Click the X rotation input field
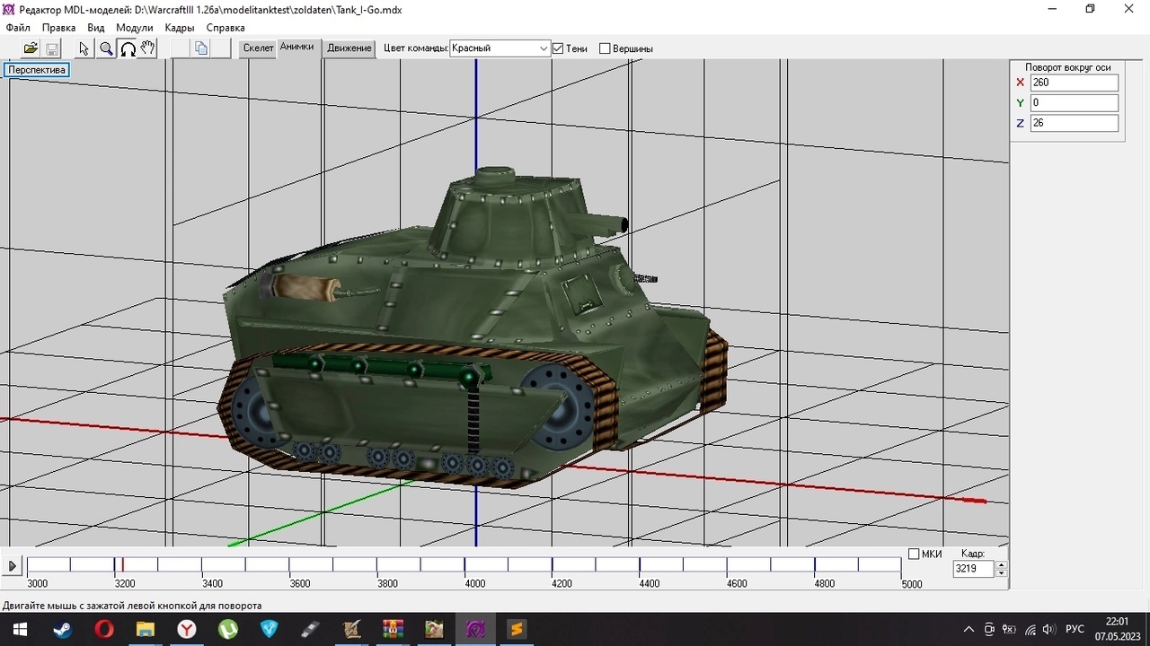Image resolution: width=1150 pixels, height=646 pixels. pyautogui.click(x=1074, y=83)
